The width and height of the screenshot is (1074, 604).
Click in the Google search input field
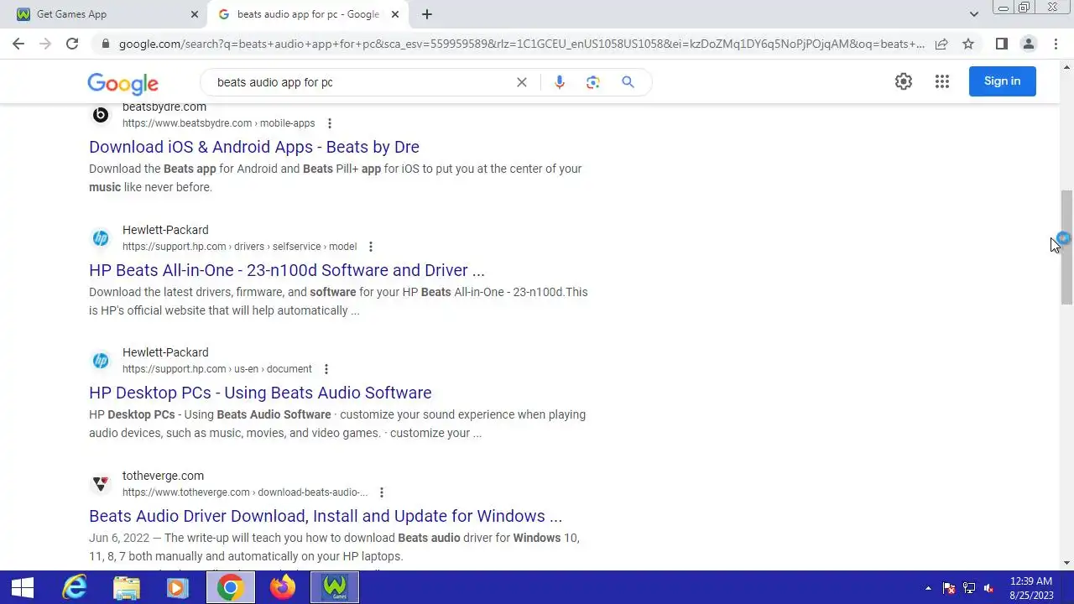point(361,82)
